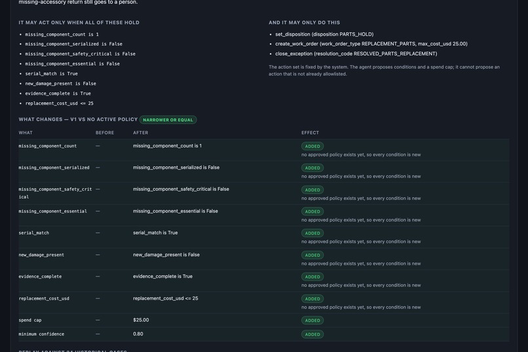Viewport: 528px width, 352px height.
Task: Click 'WHAT CHANGES — V1 VS NO ACTIVE POLICY' heading
Action: point(78,119)
